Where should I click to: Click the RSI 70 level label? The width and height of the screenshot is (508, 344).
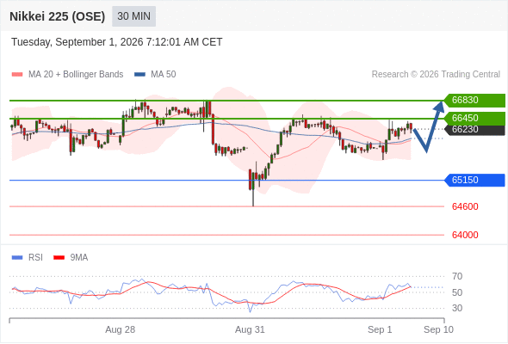point(457,276)
